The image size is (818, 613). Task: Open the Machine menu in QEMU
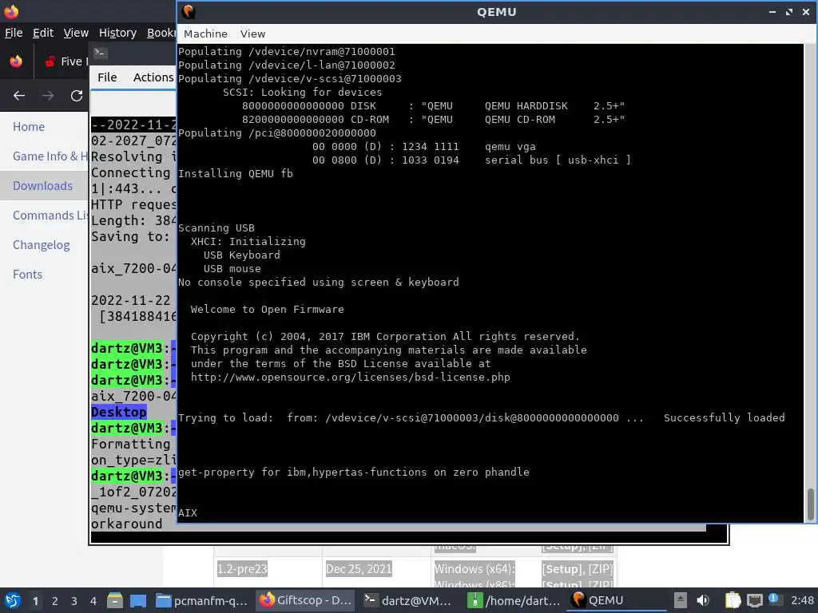coord(205,34)
